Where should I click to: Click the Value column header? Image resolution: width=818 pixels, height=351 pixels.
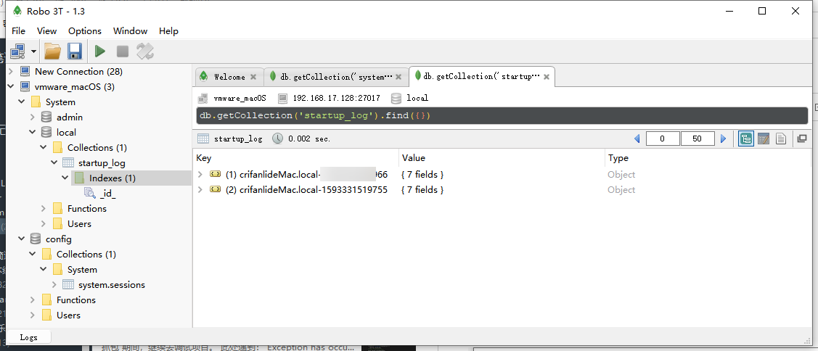click(x=502, y=158)
